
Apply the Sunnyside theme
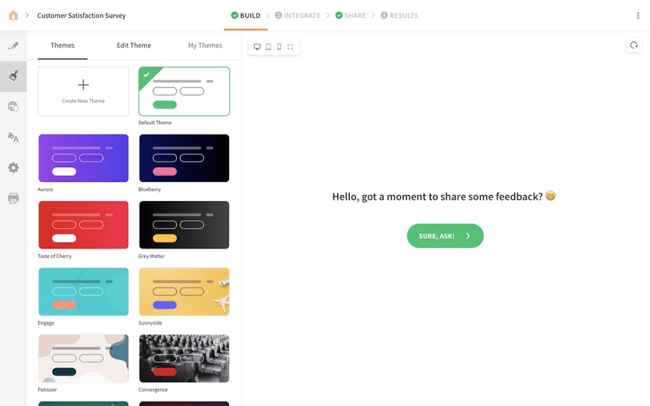pos(184,292)
